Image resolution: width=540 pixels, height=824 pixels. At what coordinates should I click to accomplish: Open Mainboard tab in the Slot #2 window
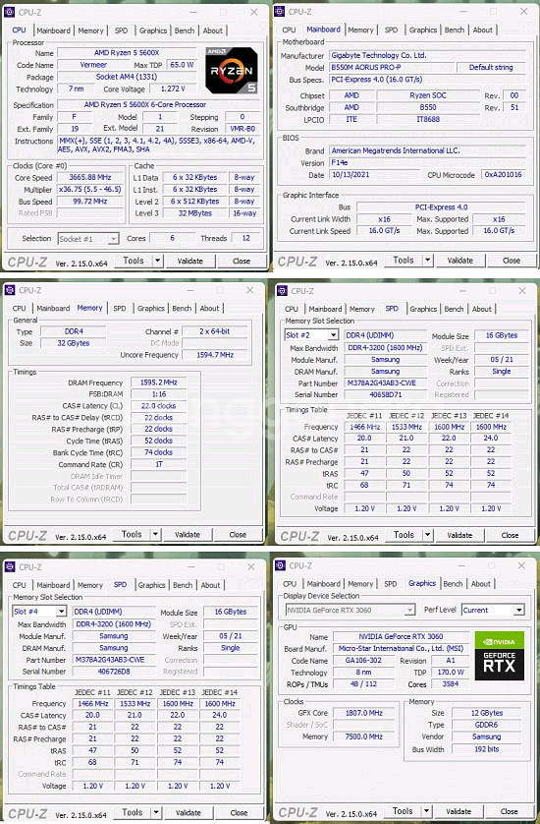[x=325, y=309]
